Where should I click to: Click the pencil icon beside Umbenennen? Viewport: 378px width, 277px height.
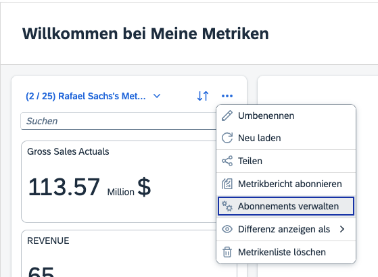(227, 116)
